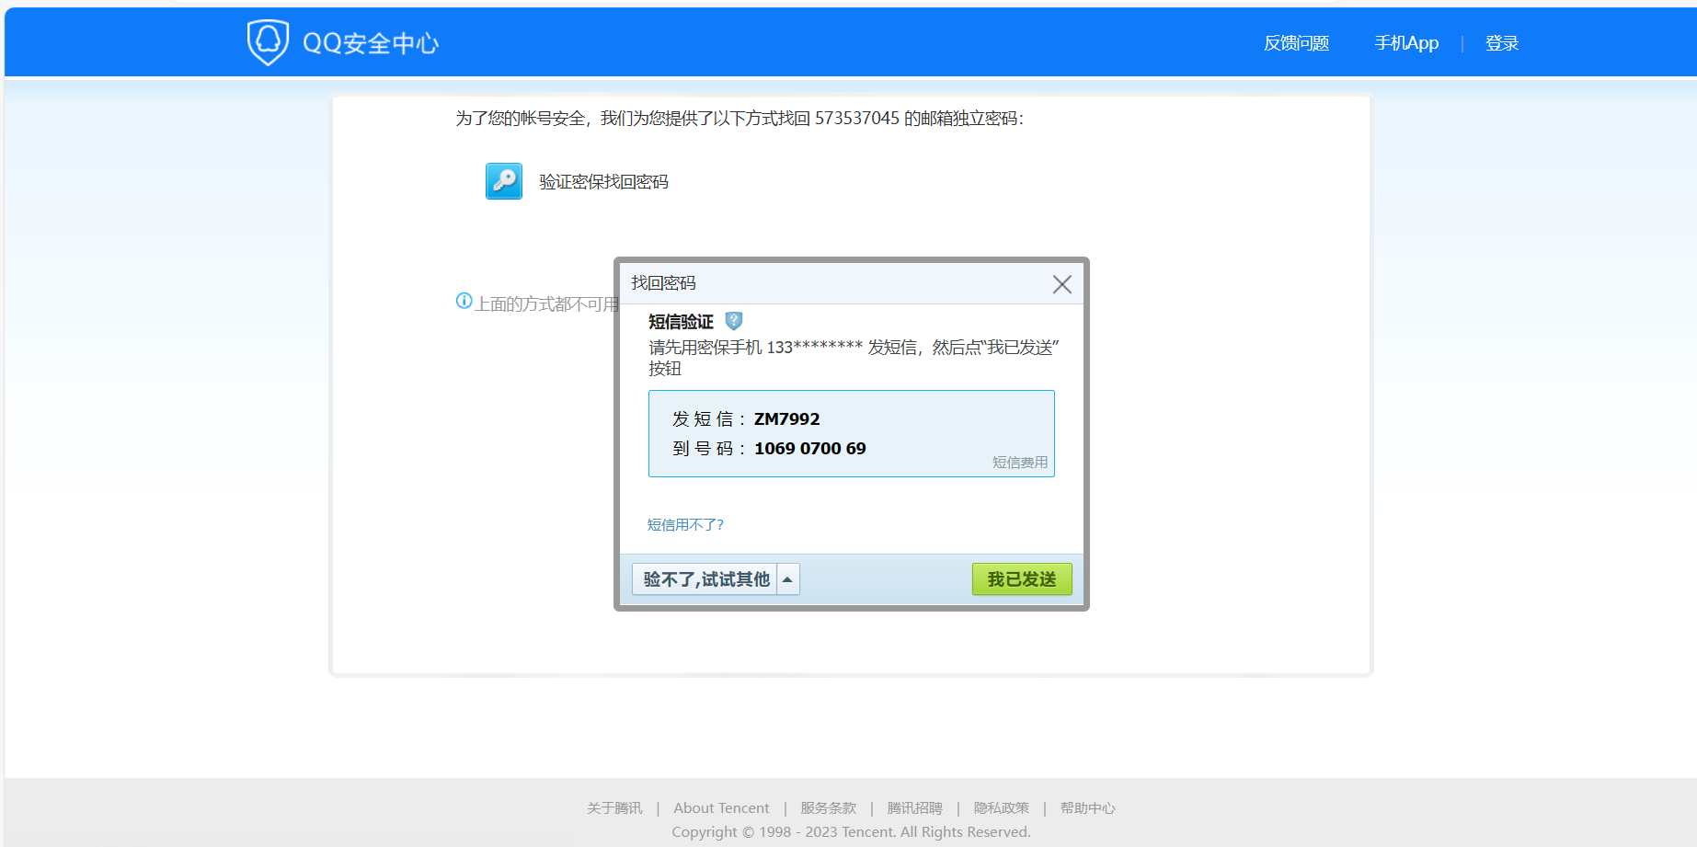
Task: Click the SMS code ZM7992
Action: click(x=786, y=419)
